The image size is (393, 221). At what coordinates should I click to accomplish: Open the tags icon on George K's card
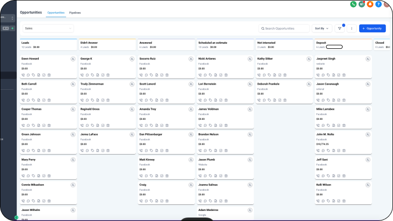point(92,75)
